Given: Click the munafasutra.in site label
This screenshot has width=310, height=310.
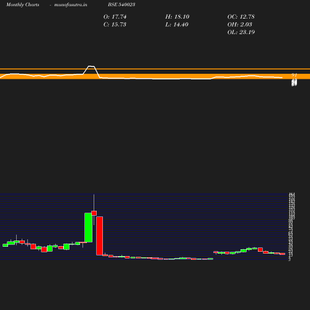Looking at the screenshot, I should pos(71,5).
